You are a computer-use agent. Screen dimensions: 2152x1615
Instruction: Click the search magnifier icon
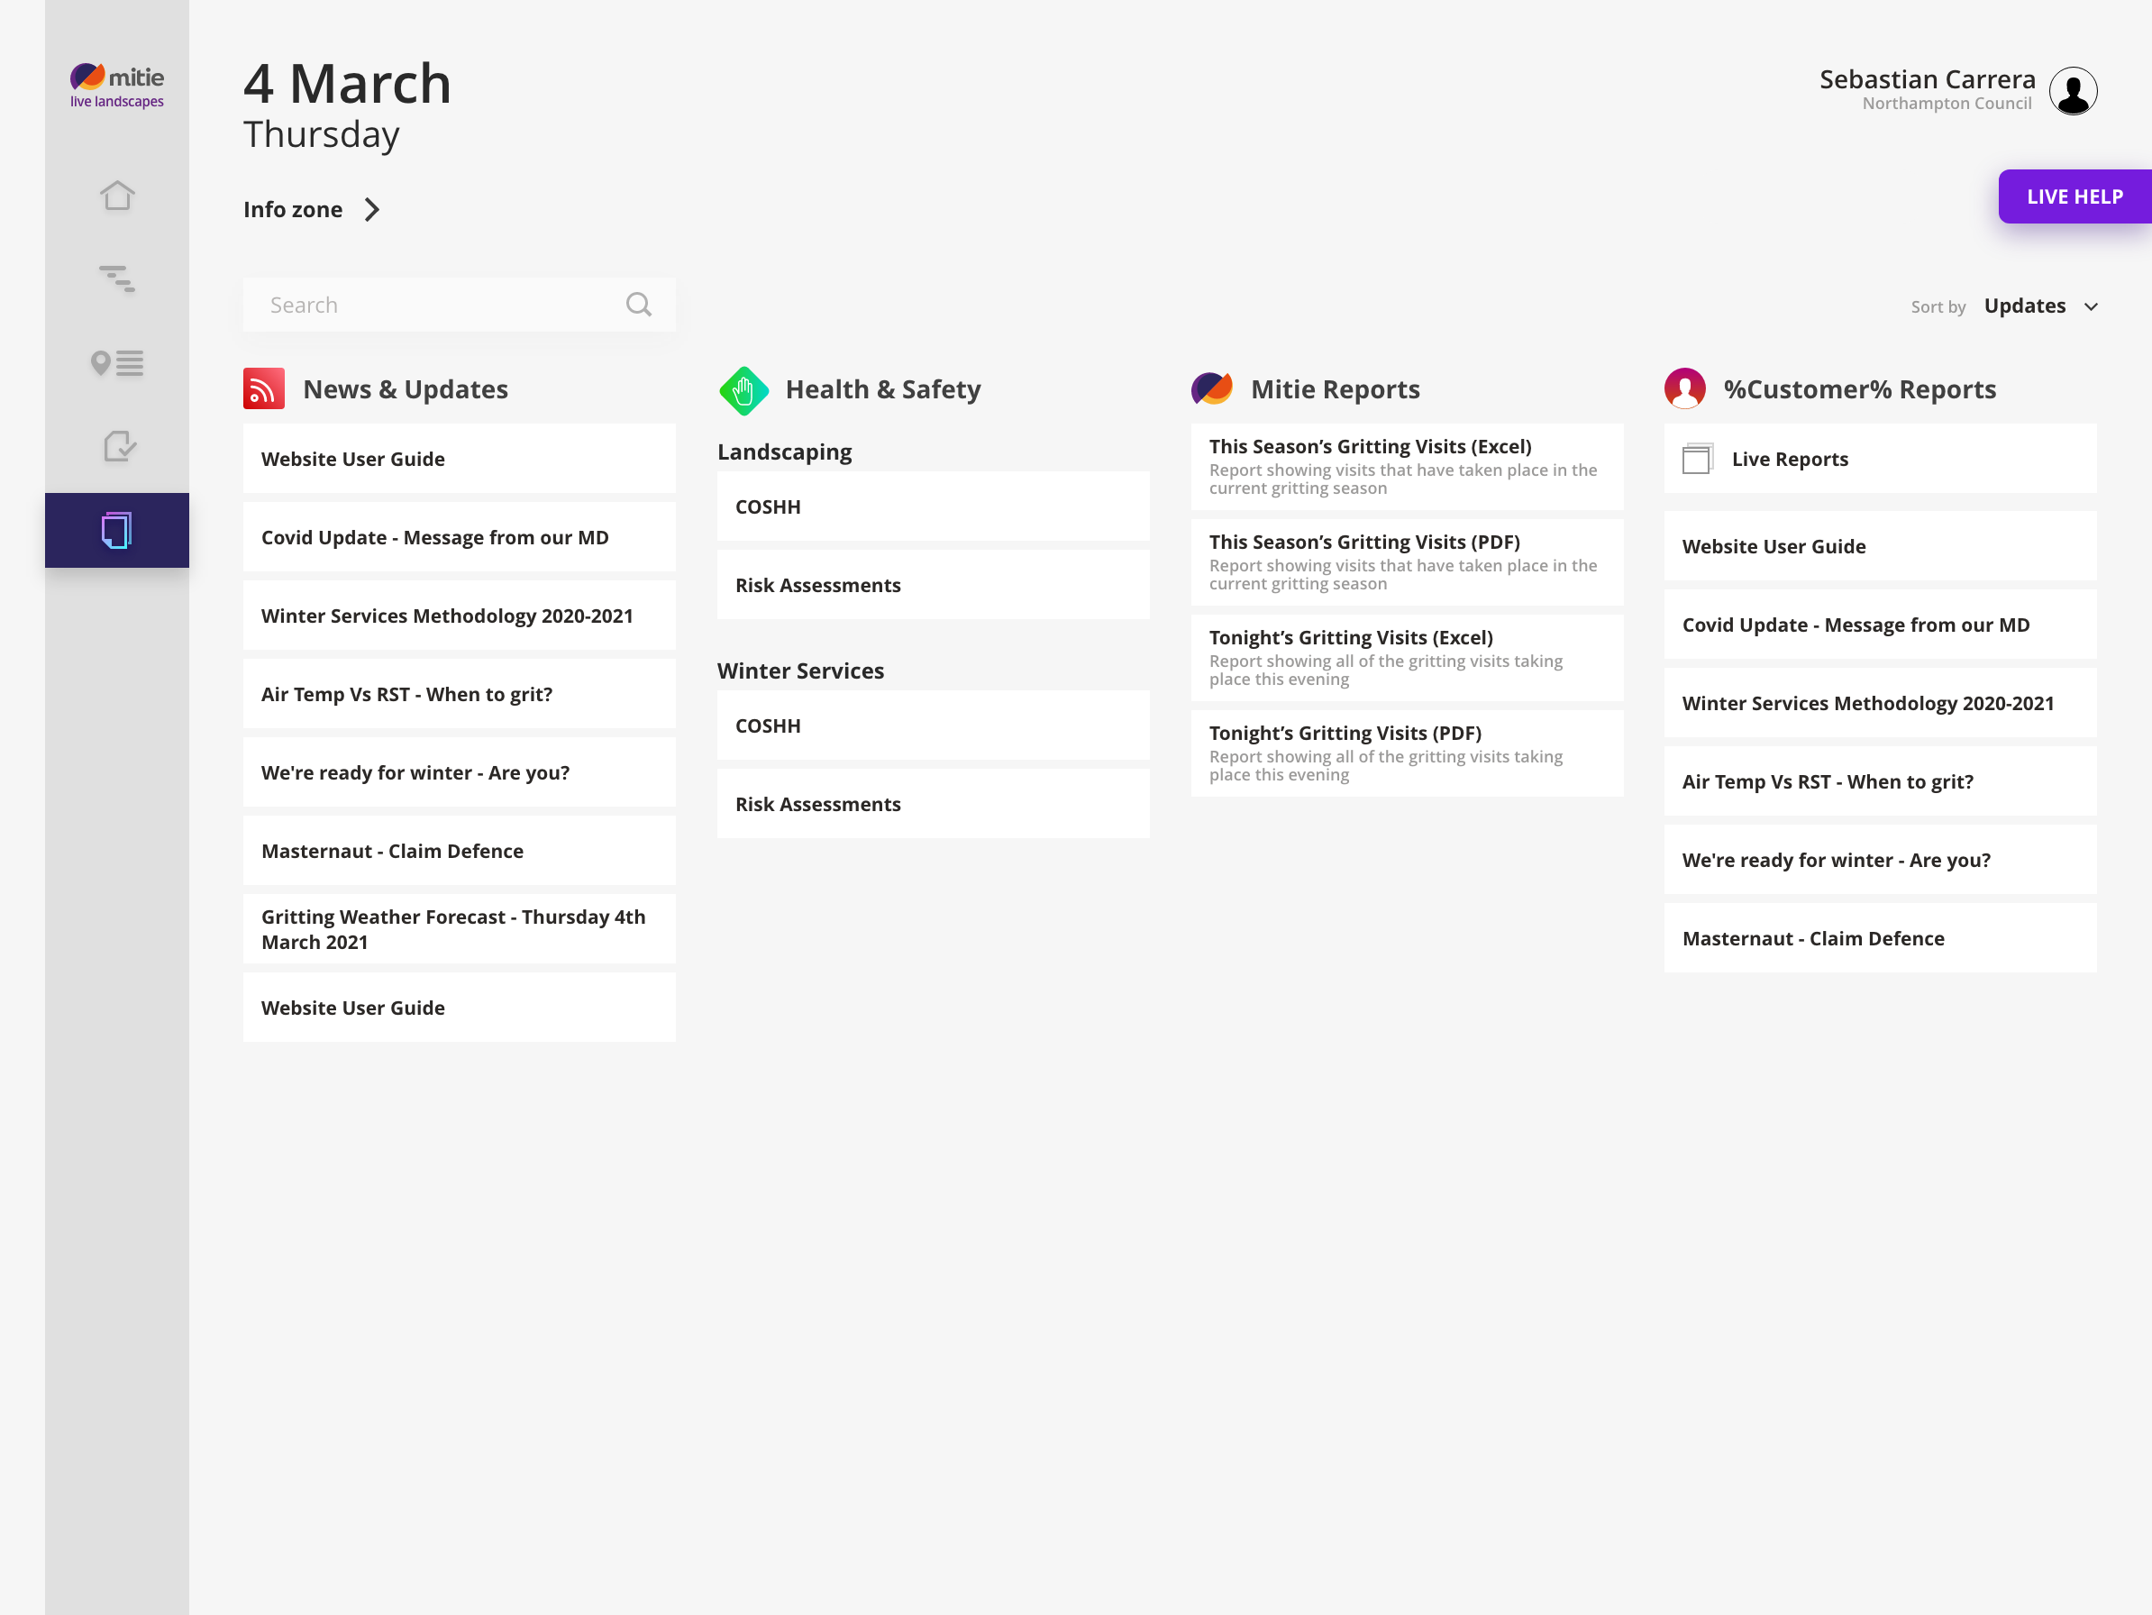click(638, 305)
